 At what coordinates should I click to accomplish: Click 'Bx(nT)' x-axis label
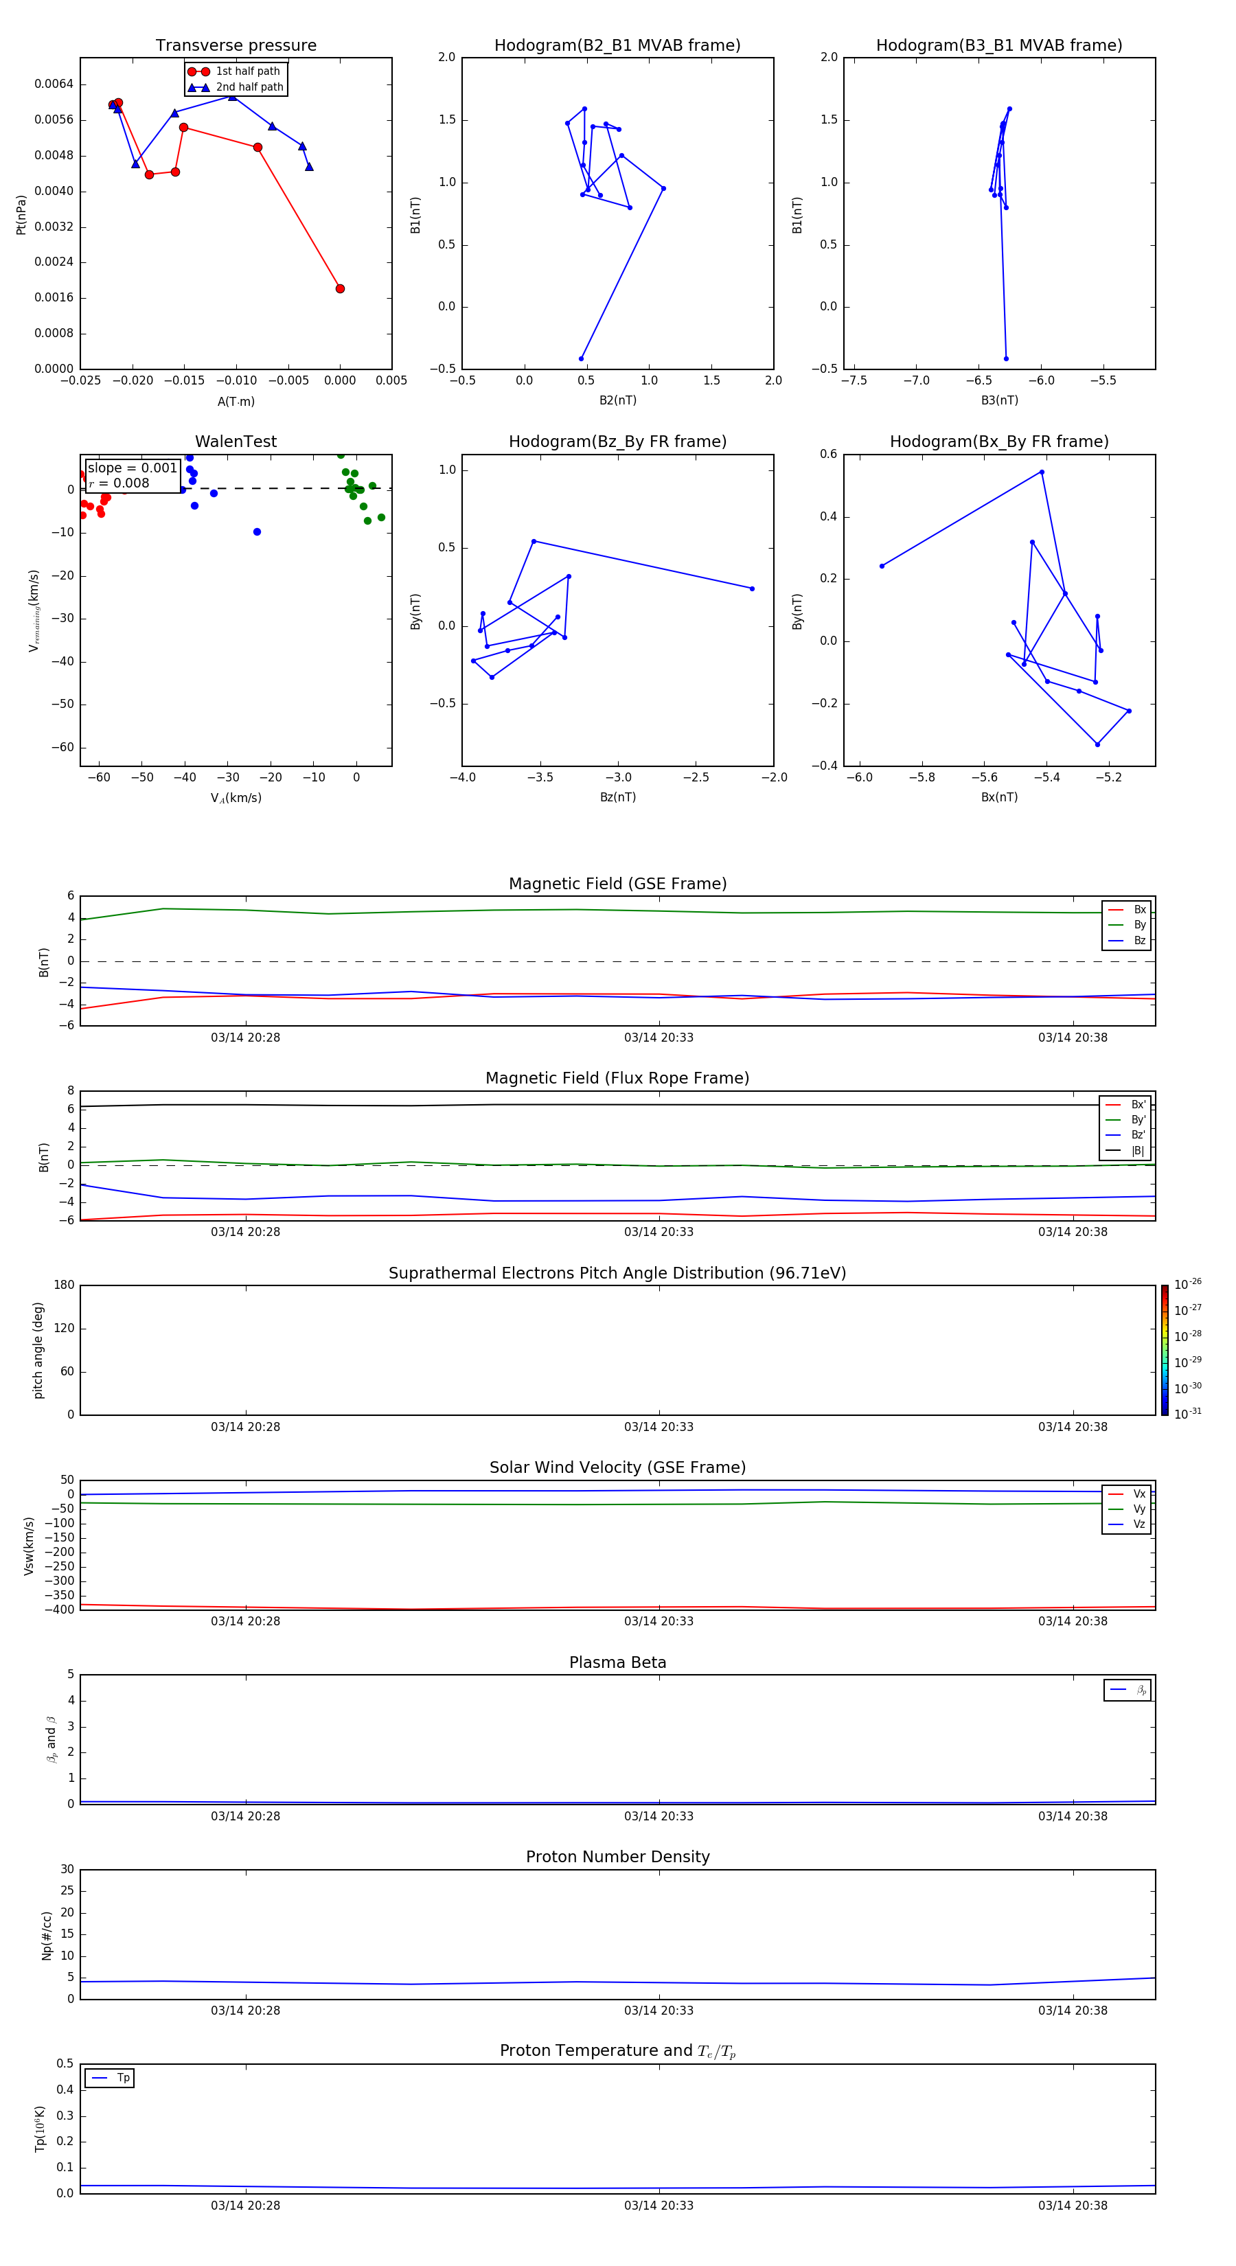[x=999, y=798]
